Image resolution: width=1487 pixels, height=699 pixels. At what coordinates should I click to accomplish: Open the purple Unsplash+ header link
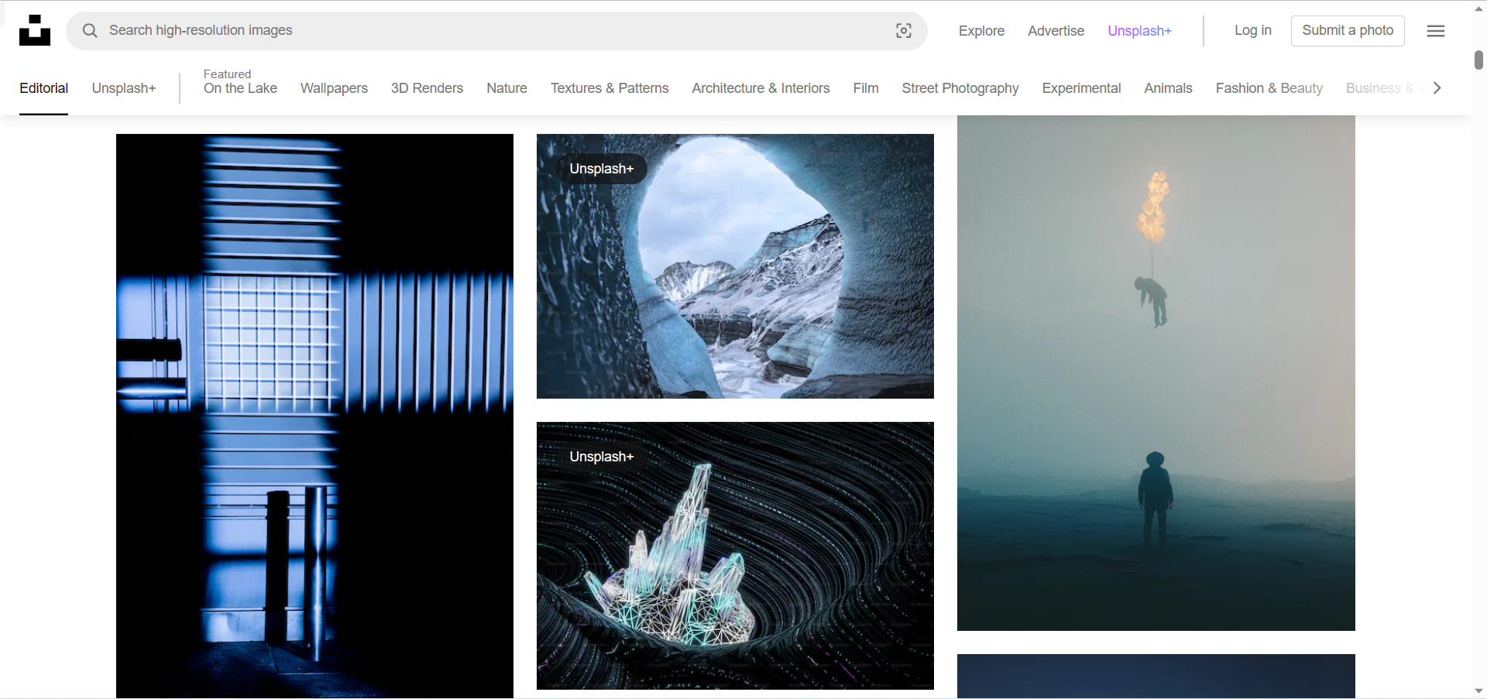tap(1139, 31)
